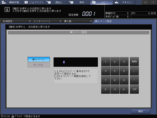Select the 挿入枚数 button
Image resolution: width=157 pixels, height=118 pixels.
[x=39, y=65]
